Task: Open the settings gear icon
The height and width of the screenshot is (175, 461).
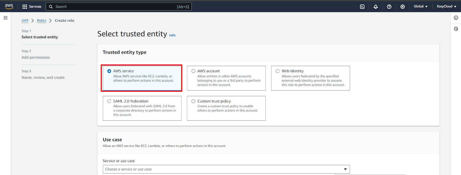Action: pyautogui.click(x=403, y=7)
